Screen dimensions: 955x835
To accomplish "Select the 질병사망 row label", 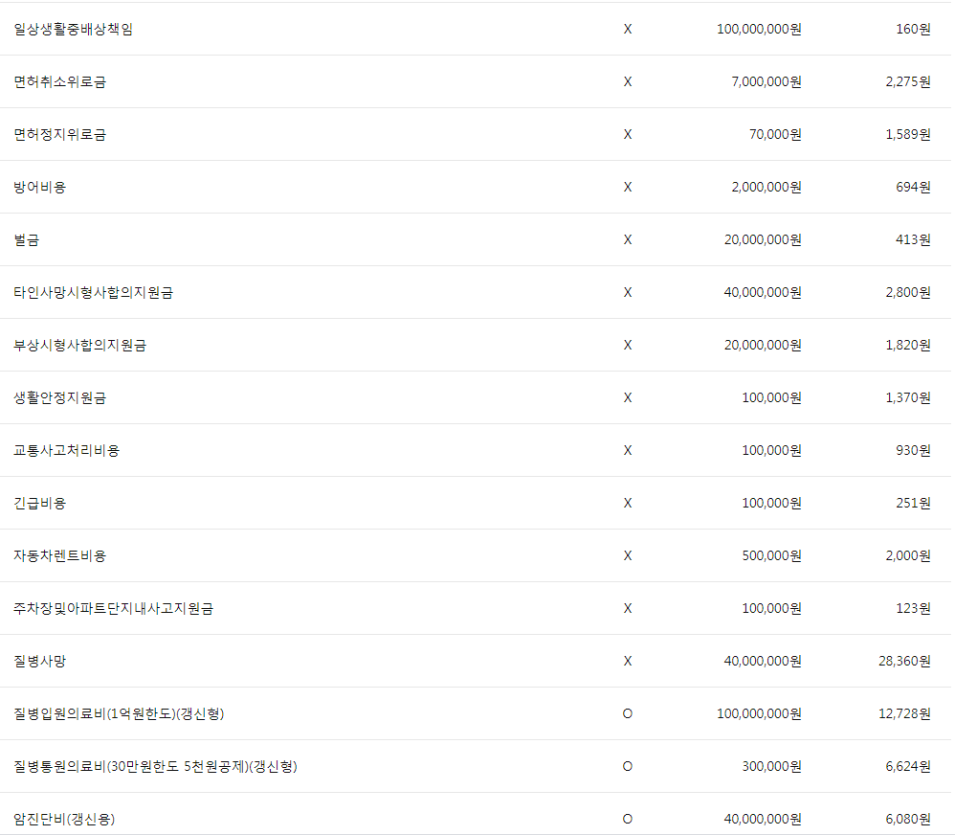I will coord(39,662).
